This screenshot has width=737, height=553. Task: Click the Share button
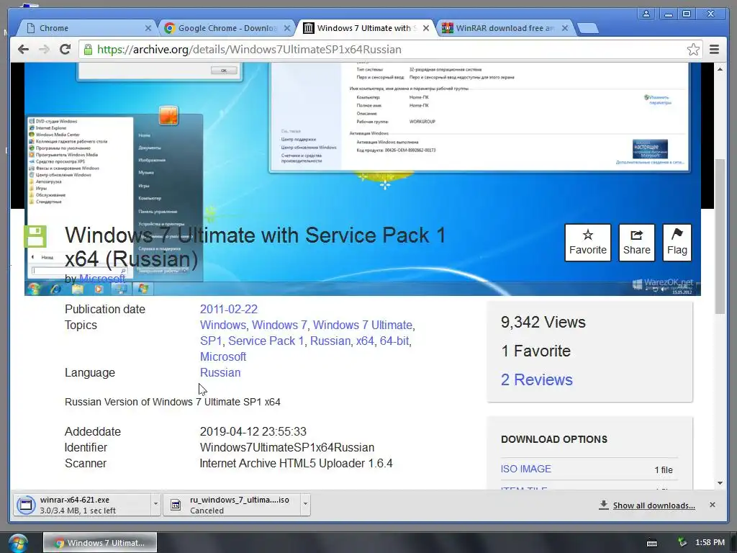pos(636,243)
